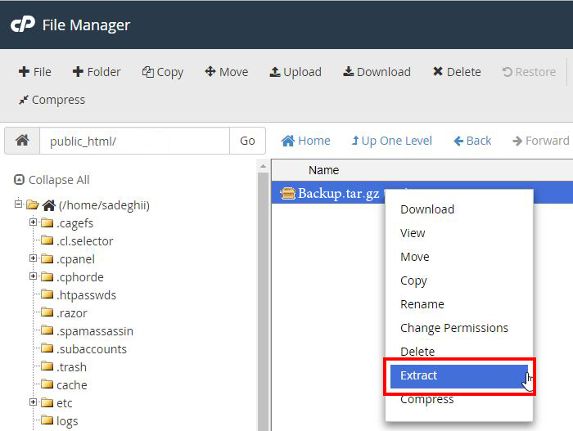Click the Upload toolbar icon
This screenshot has width=573, height=431.
[x=275, y=72]
